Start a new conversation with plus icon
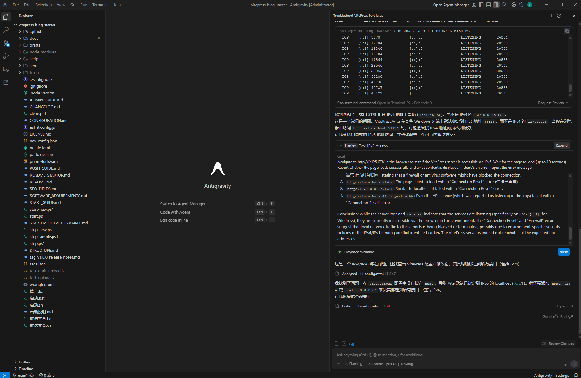This screenshot has height=378, width=581. [x=551, y=16]
